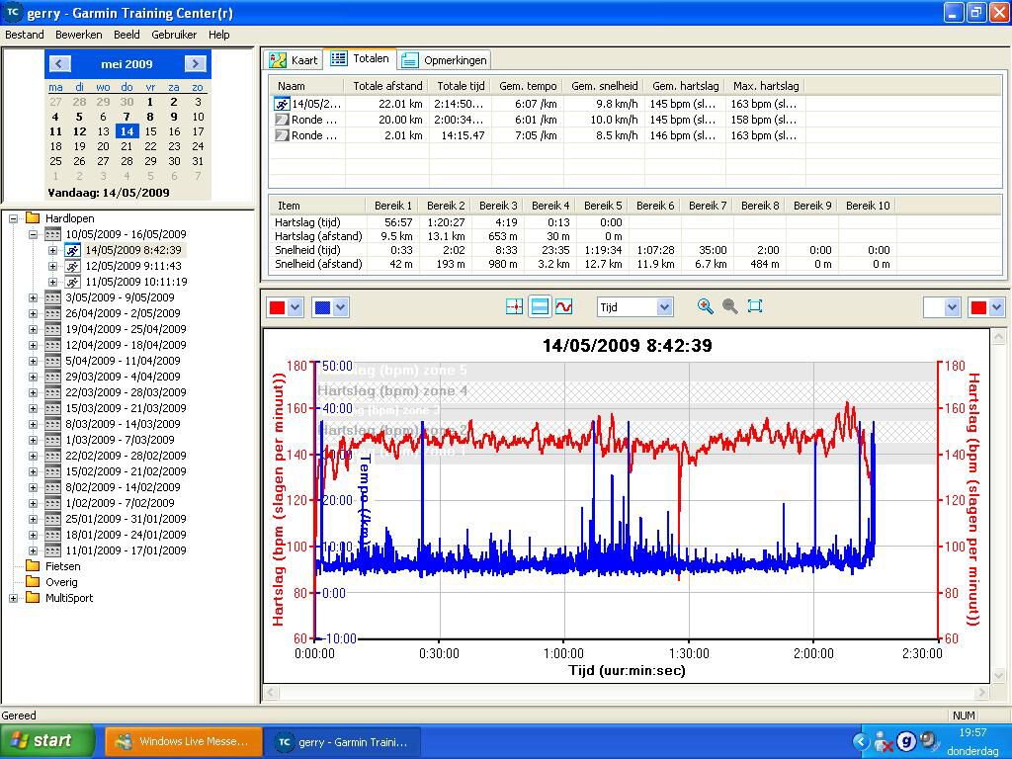Click the right red color swatch
The height and width of the screenshot is (759, 1012).
(x=978, y=308)
